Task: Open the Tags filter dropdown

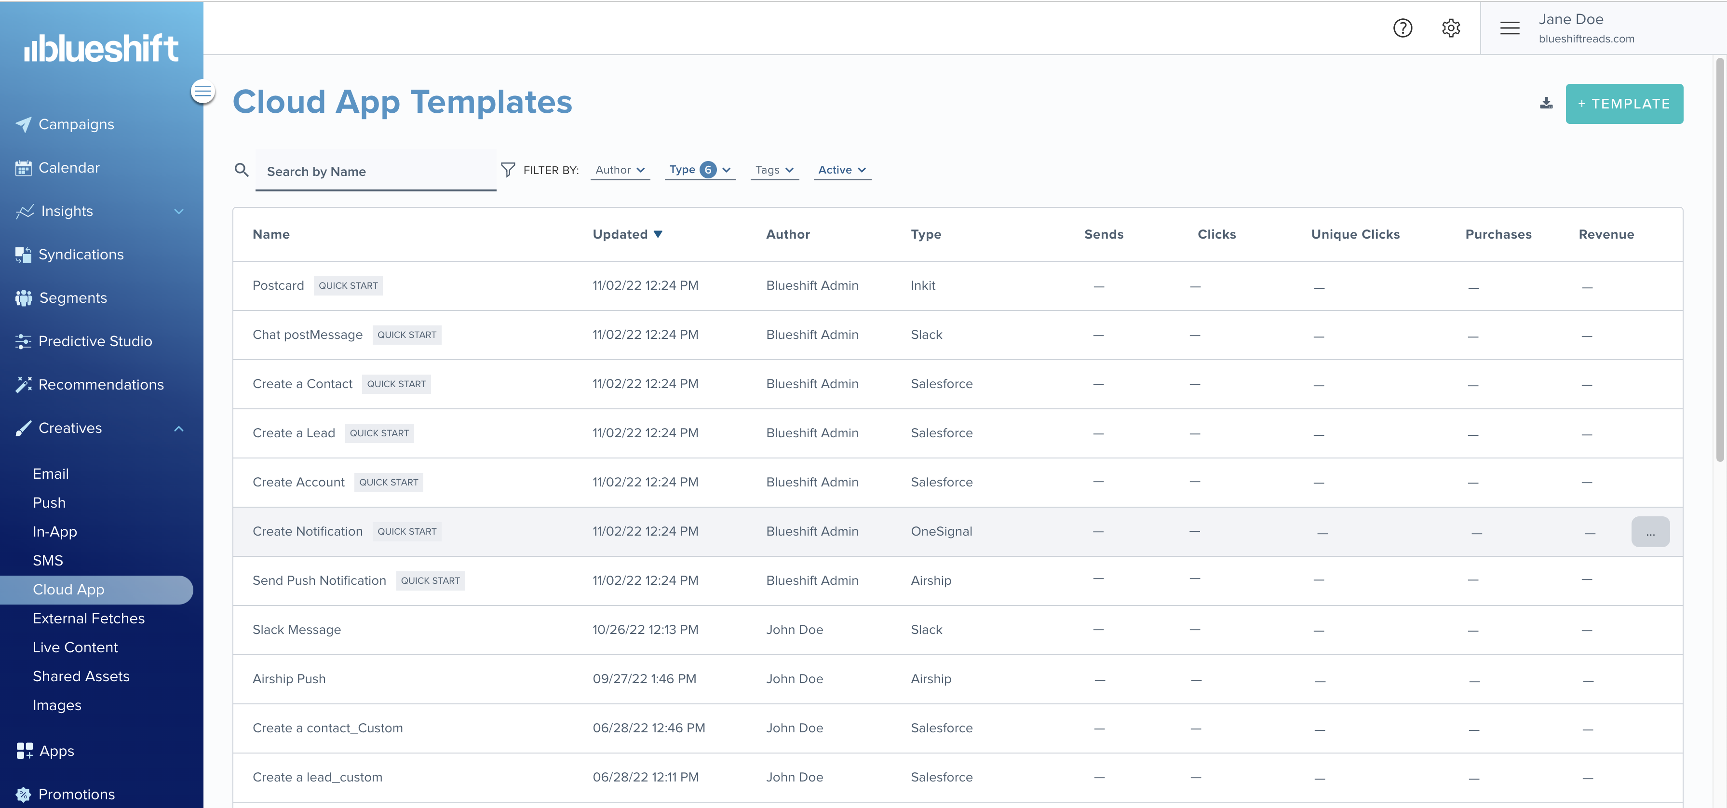Action: 774,170
